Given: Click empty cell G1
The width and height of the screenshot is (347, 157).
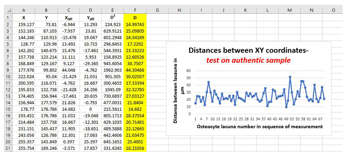Looking at the screenshot, I should pos(157,18).
